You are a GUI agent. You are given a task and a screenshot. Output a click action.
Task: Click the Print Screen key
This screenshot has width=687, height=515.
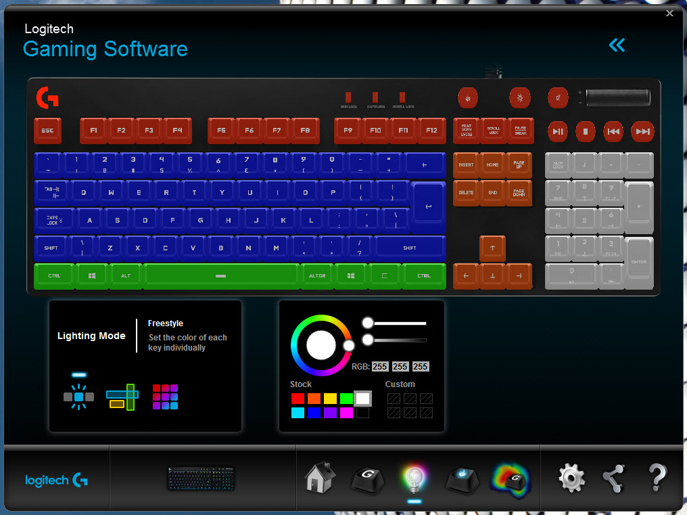coord(467,131)
